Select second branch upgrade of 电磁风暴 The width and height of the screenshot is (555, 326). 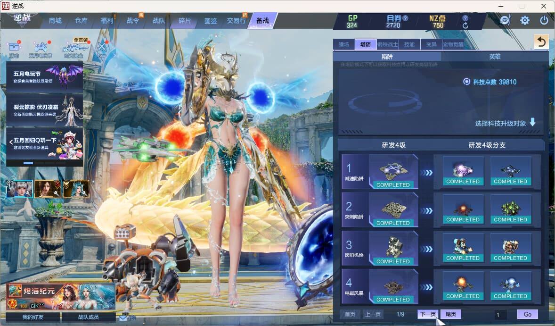[510, 286]
